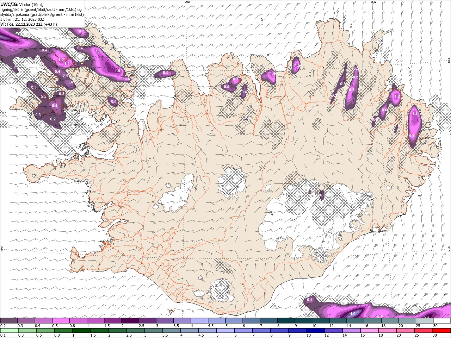Click the init time 'IT: Fim. 21. 12. 2023 03Z'
Screen dimensions: 451x338
click(x=22, y=19)
